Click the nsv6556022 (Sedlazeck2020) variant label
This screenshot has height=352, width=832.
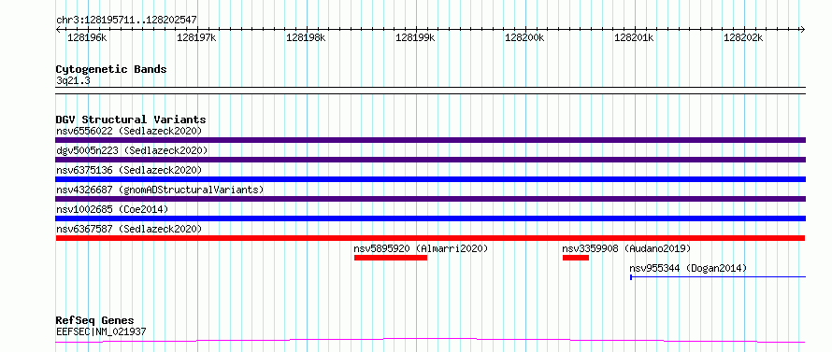click(129, 131)
